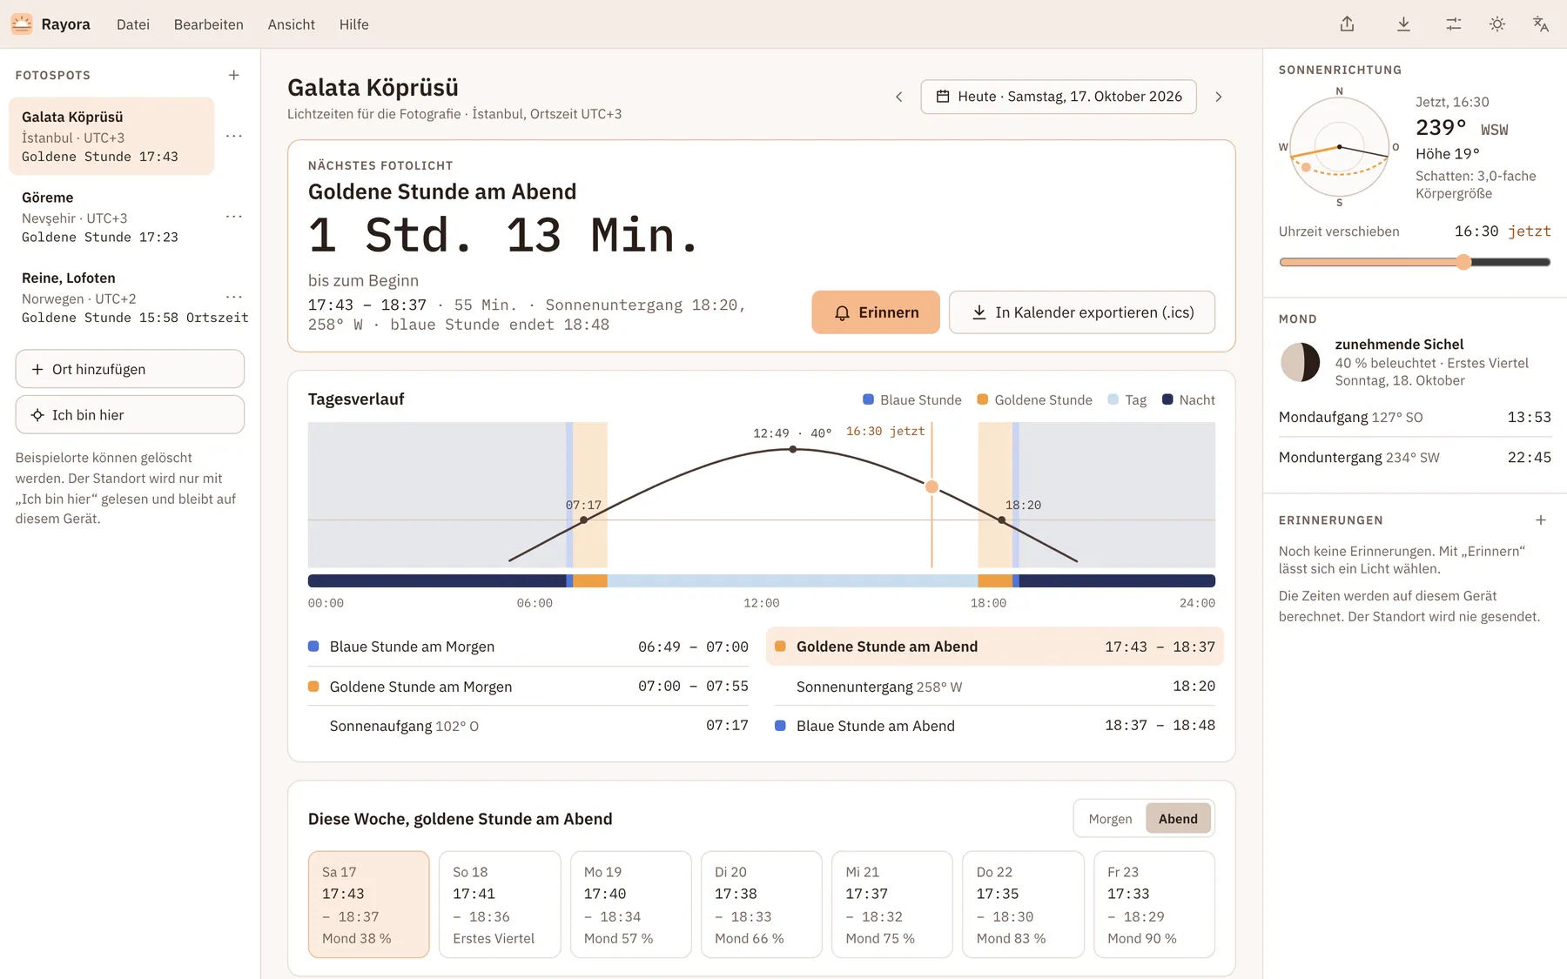Select the So 18 day card
This screenshot has width=1567, height=979.
click(x=500, y=905)
